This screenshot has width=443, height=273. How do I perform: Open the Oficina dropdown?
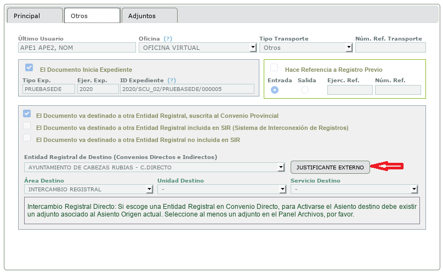click(x=197, y=48)
